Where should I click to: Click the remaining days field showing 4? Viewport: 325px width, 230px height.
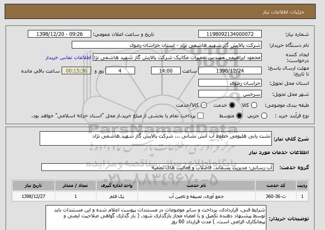(120, 70)
